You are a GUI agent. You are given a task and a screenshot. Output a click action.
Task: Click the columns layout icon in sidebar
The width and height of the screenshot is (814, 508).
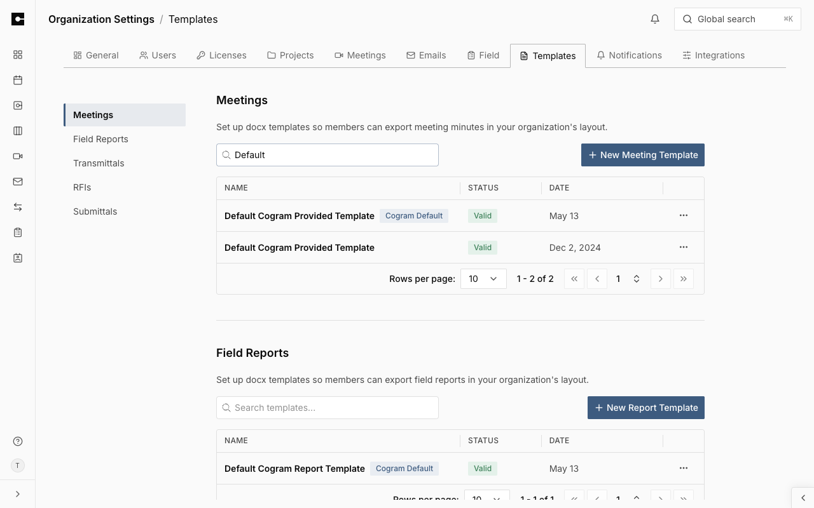pos(18,131)
